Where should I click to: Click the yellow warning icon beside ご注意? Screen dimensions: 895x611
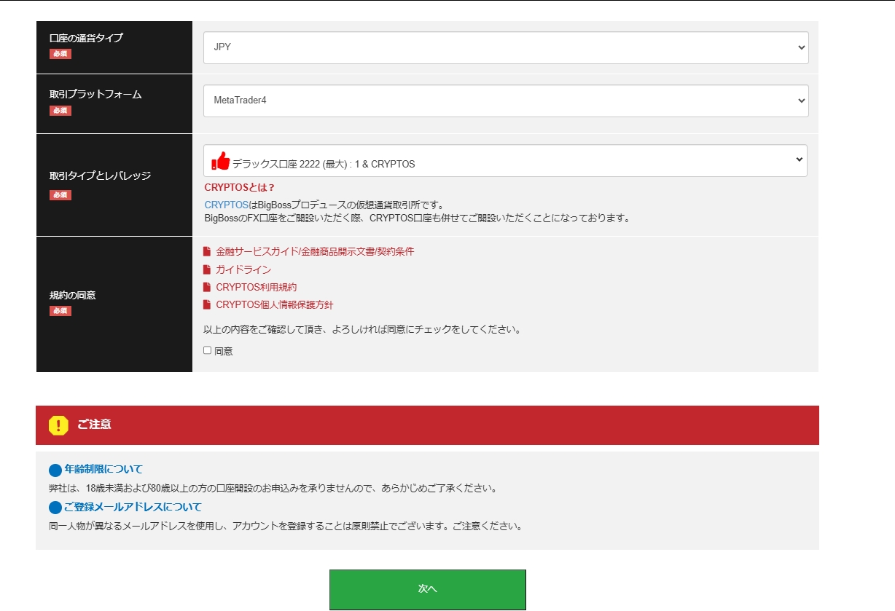tap(58, 425)
